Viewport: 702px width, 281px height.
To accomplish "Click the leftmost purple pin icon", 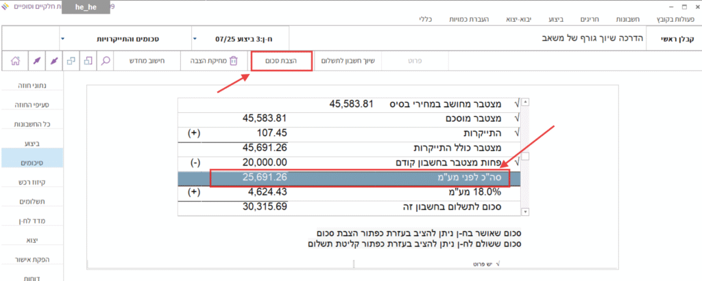I will (35, 61).
